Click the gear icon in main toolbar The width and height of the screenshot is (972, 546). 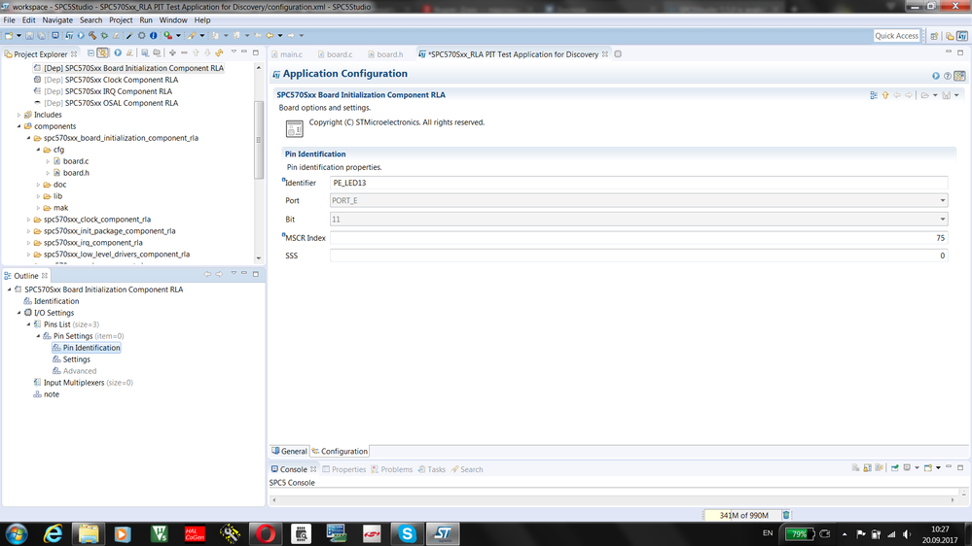[x=141, y=36]
